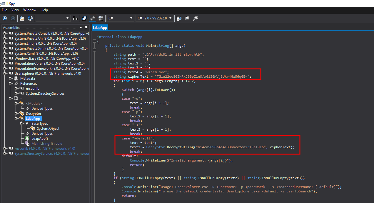Select PresentationCore assembly
The image size is (374, 203).
point(49,63)
